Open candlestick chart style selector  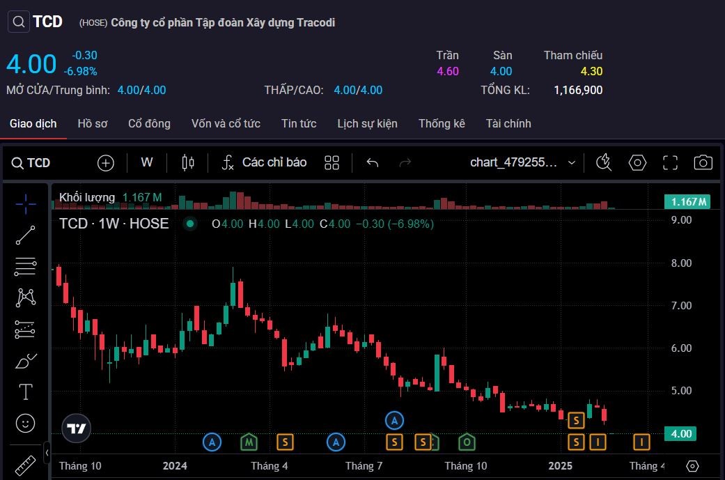pos(188,163)
